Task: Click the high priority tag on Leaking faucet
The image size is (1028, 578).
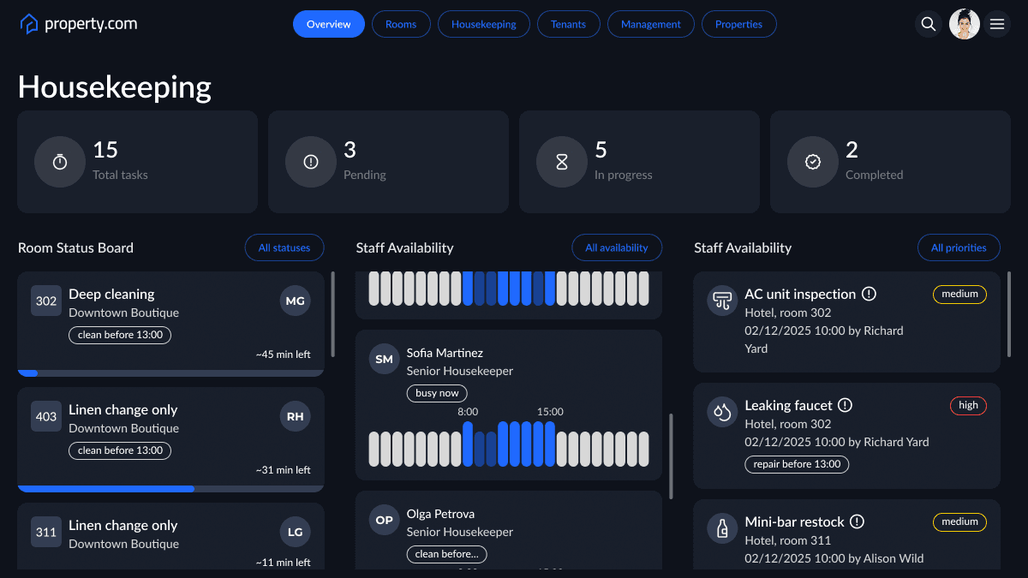Action: 969,405
